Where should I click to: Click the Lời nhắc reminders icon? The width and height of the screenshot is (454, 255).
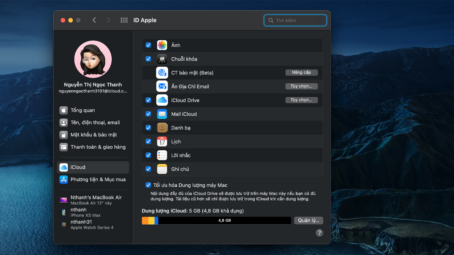162,155
